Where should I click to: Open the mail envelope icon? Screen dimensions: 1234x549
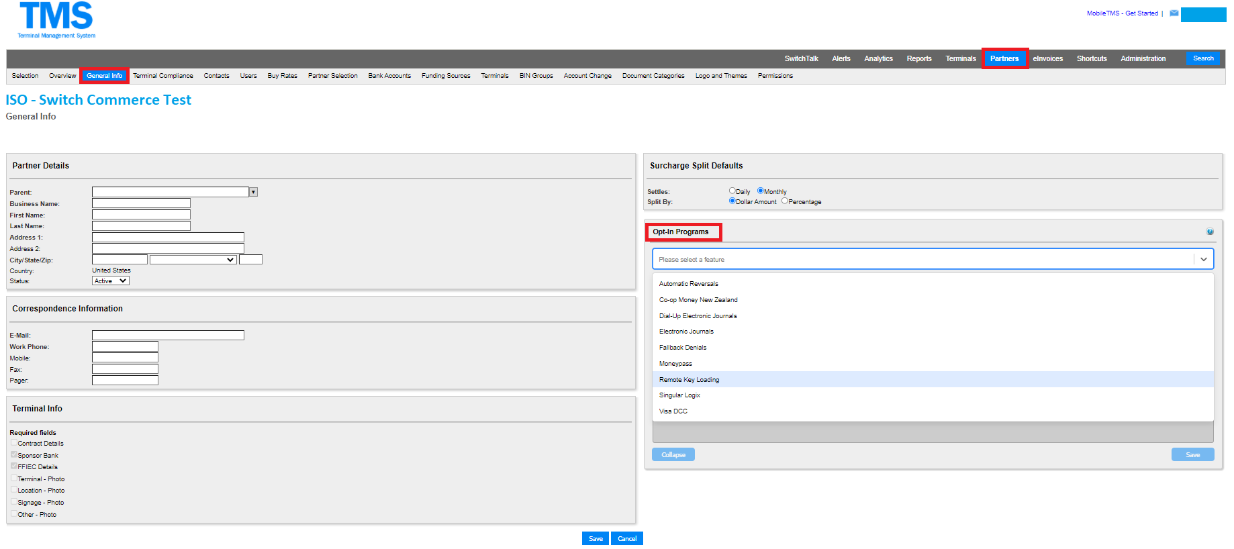(x=1174, y=13)
